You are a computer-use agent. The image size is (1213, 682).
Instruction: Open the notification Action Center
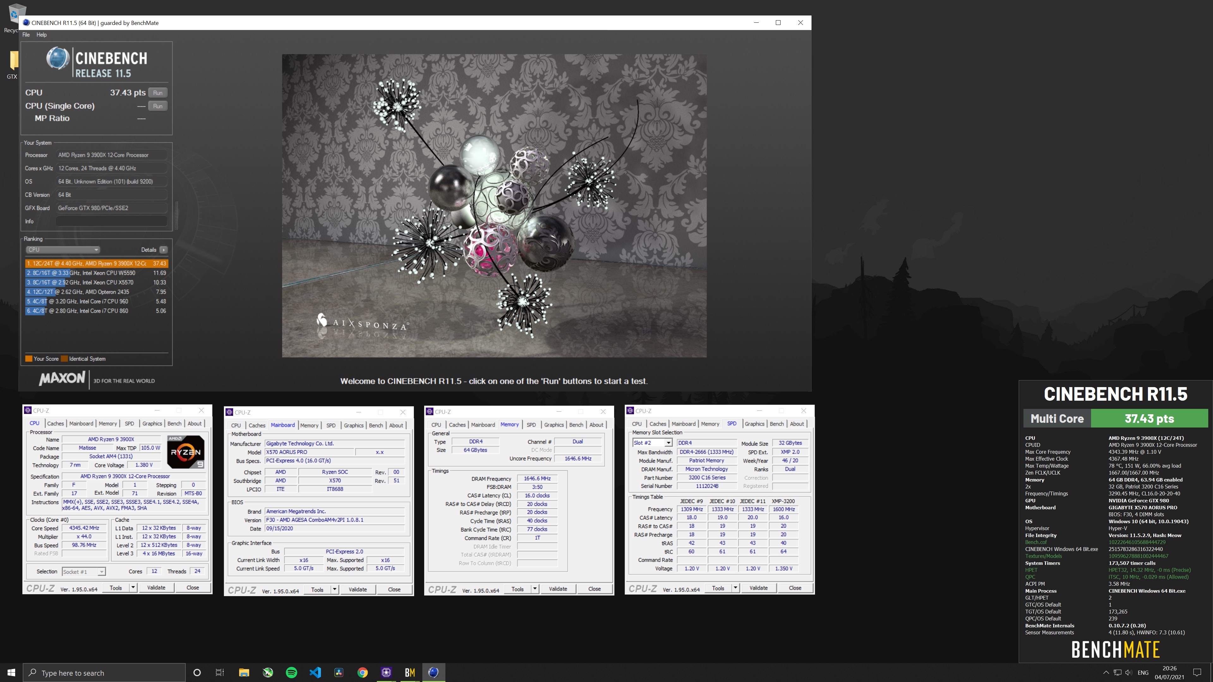click(x=1197, y=673)
